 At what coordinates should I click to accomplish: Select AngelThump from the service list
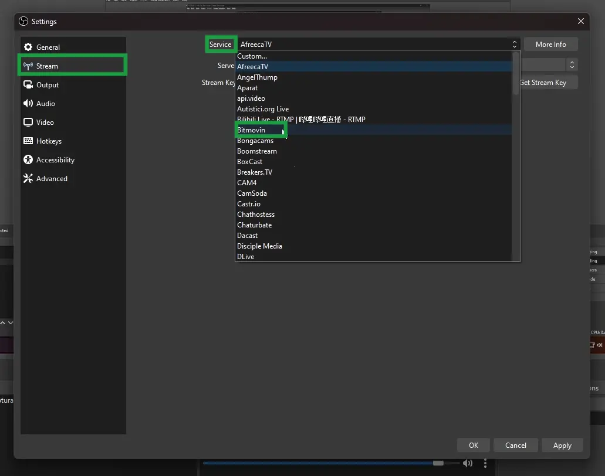pyautogui.click(x=373, y=77)
